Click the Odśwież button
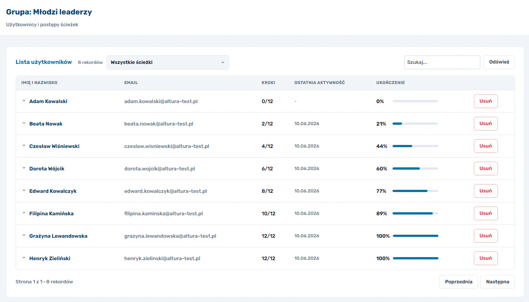The width and height of the screenshot is (529, 302). 499,62
